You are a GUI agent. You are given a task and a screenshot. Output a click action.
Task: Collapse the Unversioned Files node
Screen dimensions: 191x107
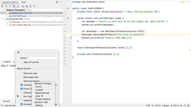point(2,19)
